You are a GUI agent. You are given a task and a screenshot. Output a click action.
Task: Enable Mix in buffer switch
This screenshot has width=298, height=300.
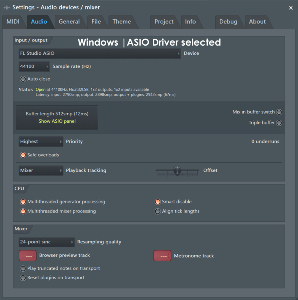click(x=279, y=112)
